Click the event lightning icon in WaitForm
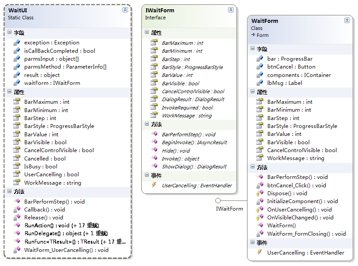Screen dimensions: 358x266 260,252
